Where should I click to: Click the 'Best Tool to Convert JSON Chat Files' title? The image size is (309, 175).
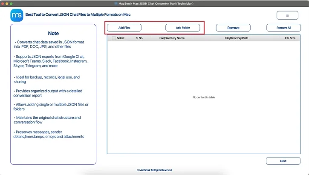pyautogui.click(x=78, y=14)
